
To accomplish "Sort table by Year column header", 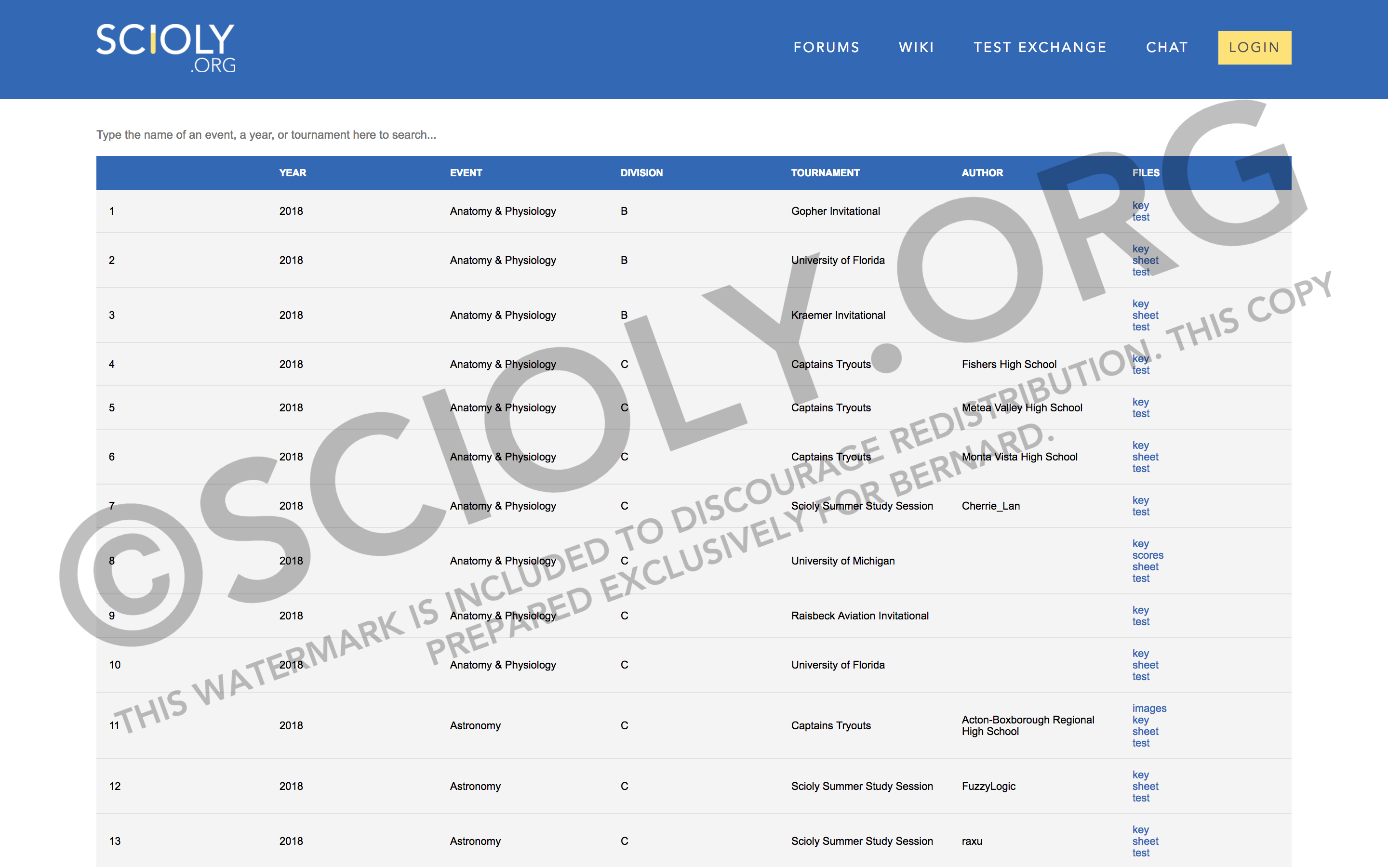I will 293,172.
